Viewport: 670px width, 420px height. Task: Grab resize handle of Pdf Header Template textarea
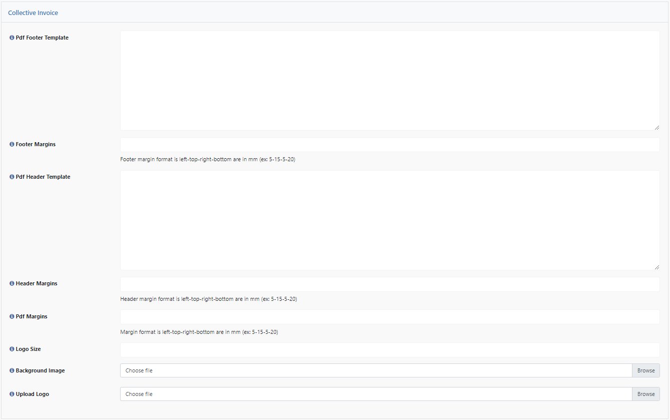point(656,267)
